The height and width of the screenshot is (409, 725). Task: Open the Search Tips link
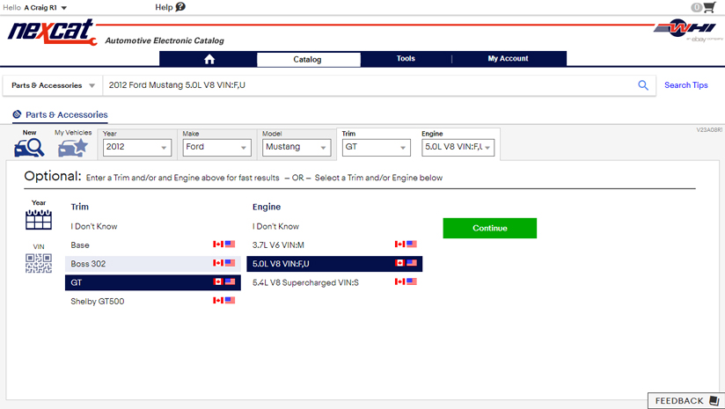click(x=685, y=85)
